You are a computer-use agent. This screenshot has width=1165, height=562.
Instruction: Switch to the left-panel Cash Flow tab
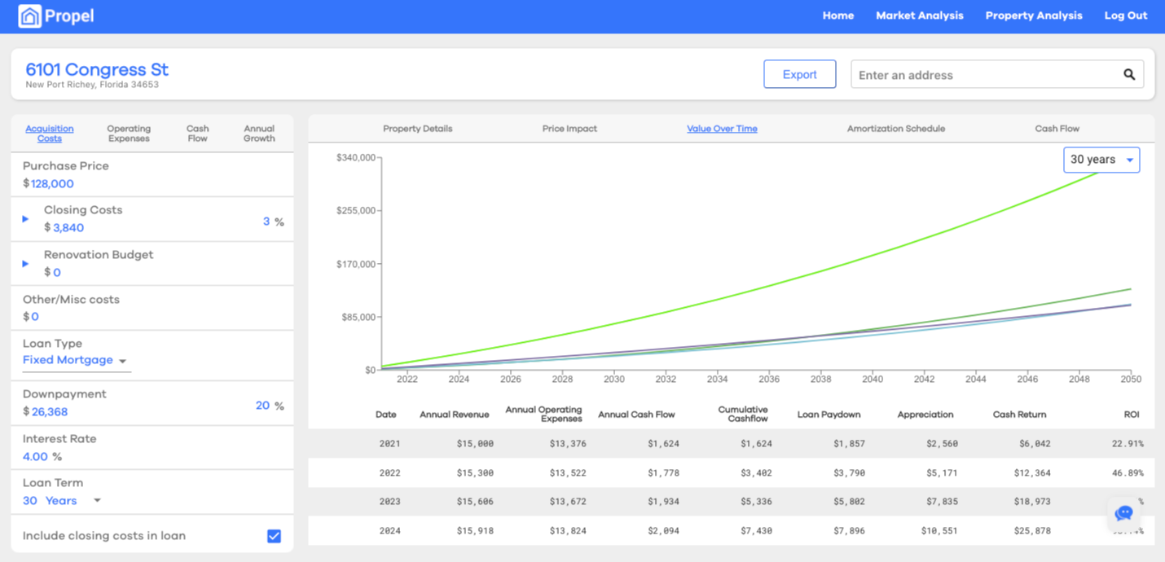[x=198, y=134]
